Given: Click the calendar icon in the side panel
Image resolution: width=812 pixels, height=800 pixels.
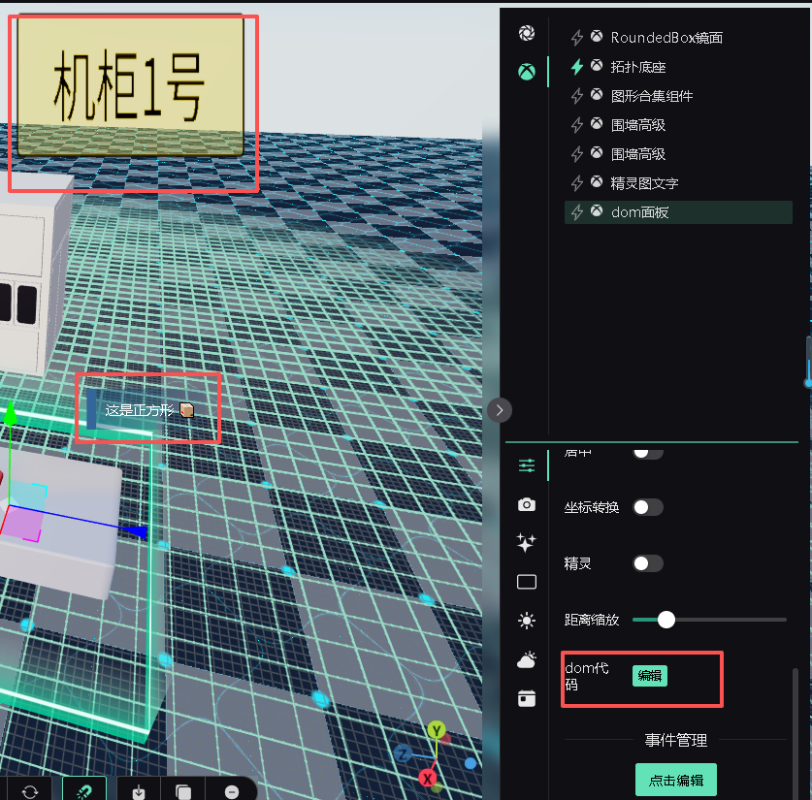Looking at the screenshot, I should (x=526, y=698).
